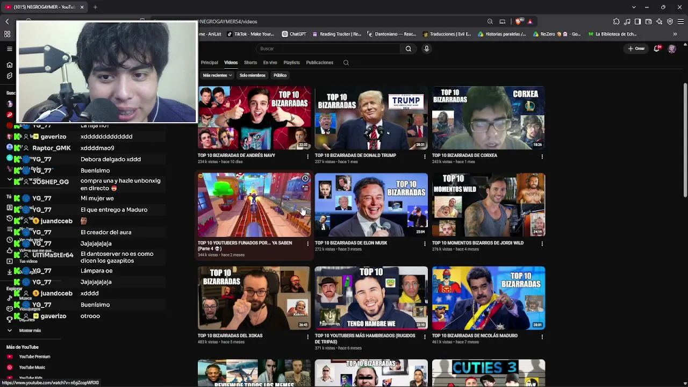Search within the channel using magnifier icon
The image size is (688, 387).
click(346, 62)
